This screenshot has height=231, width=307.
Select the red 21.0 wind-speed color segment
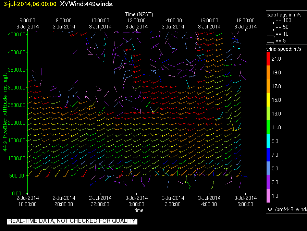pos(268,59)
